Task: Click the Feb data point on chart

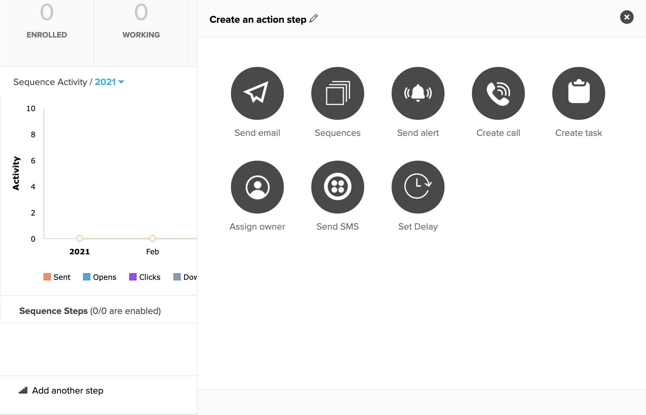Action: point(152,238)
